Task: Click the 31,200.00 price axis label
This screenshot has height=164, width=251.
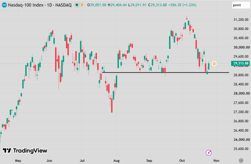Action: pyautogui.click(x=241, y=20)
